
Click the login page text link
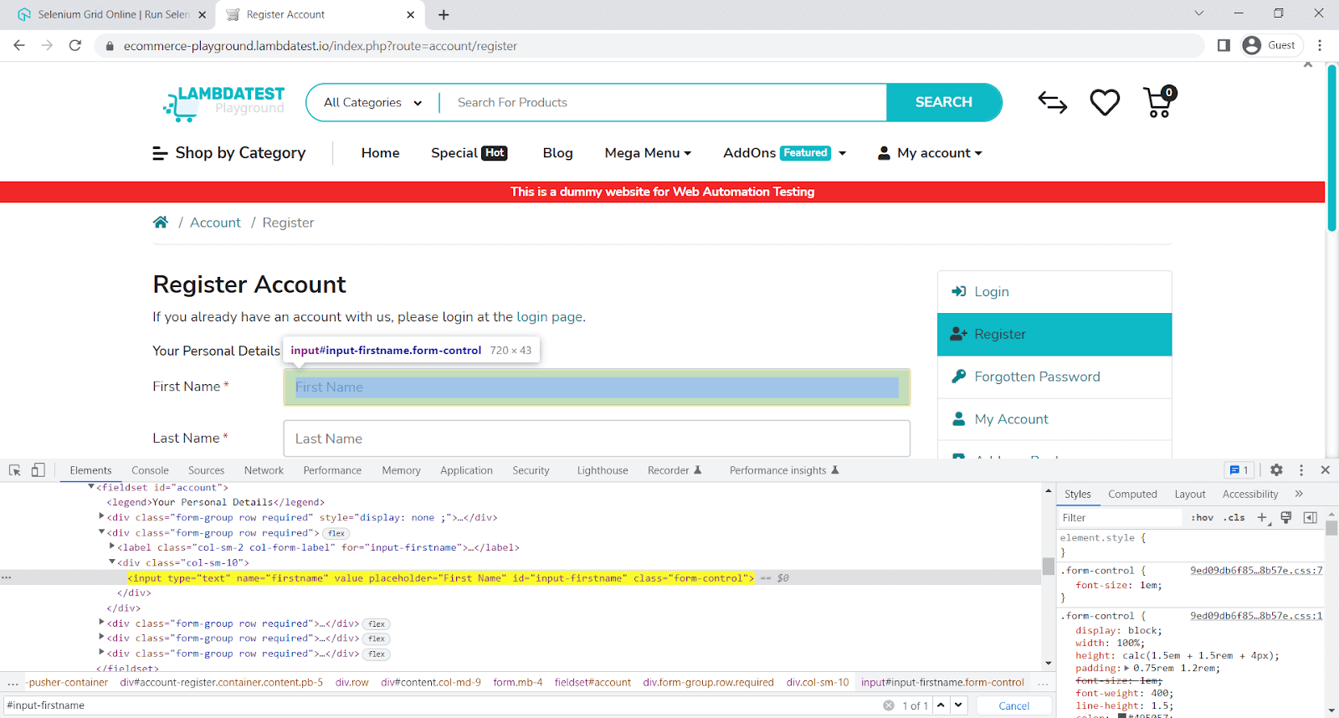[x=549, y=316]
